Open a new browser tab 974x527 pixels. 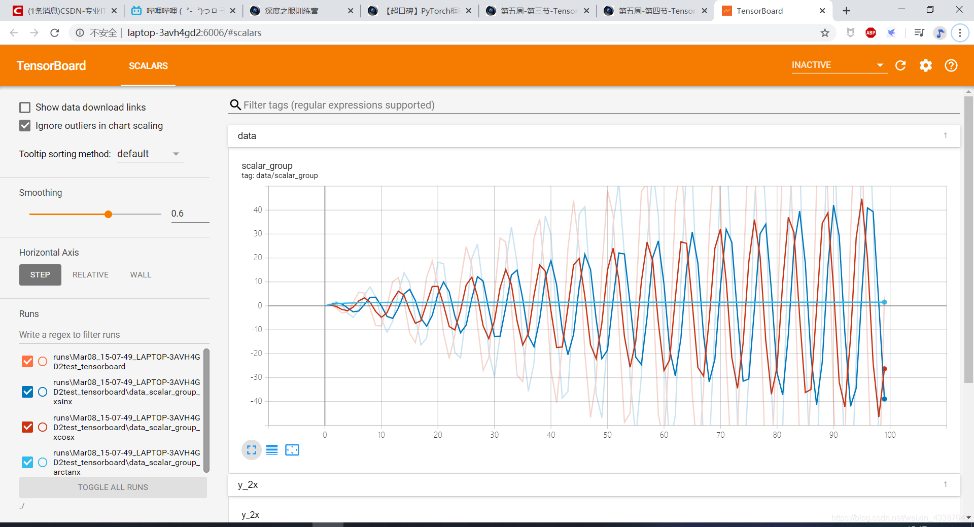(x=846, y=11)
